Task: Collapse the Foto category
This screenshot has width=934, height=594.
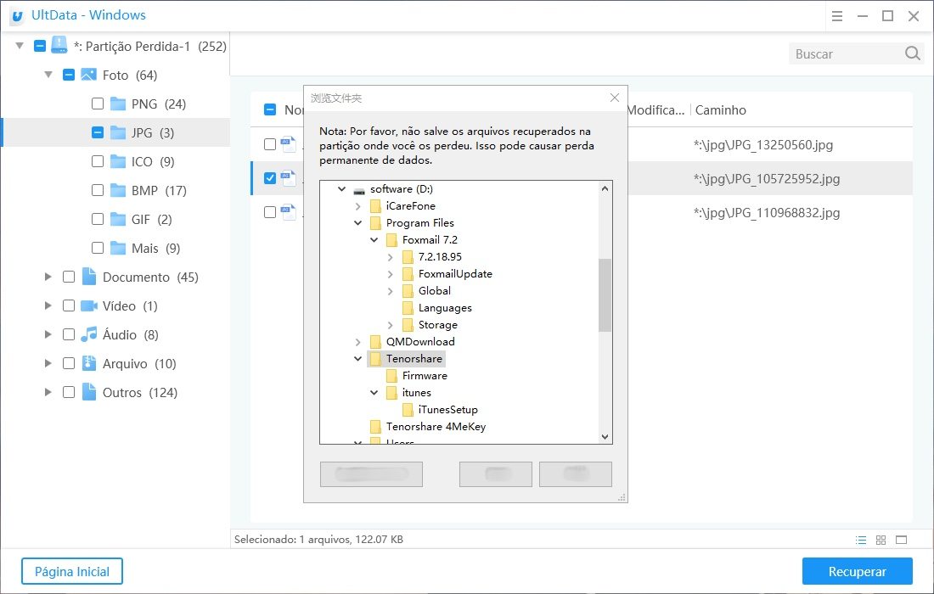Action: click(48, 75)
